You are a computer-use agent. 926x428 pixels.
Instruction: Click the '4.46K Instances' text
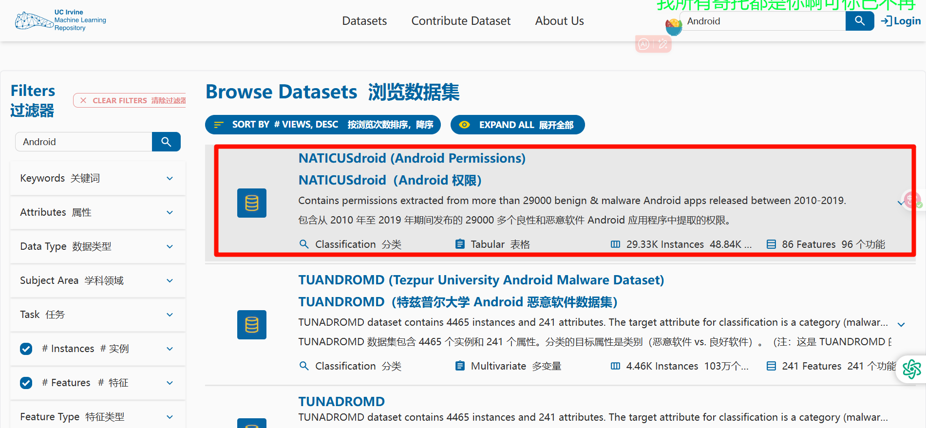pos(662,366)
